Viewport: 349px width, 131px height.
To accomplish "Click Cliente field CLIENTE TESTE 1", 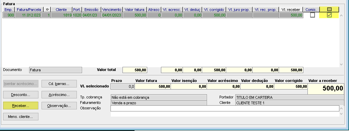I will click(290, 103).
